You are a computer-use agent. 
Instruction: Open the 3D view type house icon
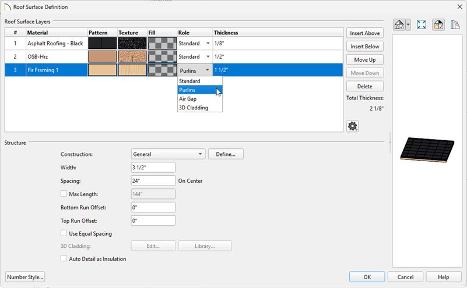[399, 24]
